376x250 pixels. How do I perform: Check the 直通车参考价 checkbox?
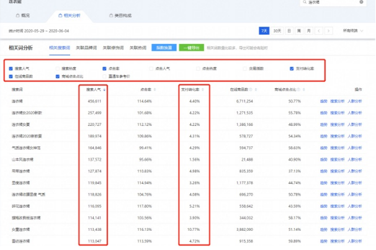coord(104,76)
